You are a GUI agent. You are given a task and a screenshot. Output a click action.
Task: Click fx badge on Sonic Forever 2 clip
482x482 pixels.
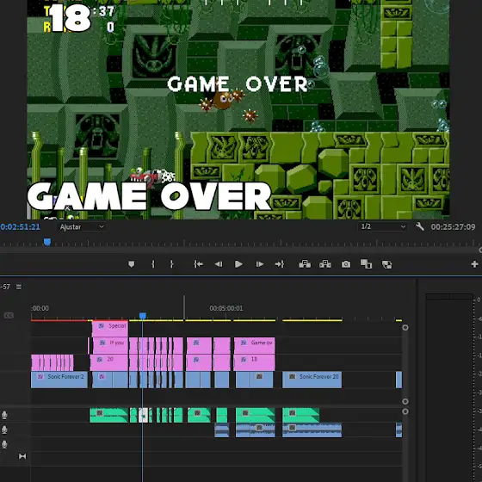tap(40, 376)
